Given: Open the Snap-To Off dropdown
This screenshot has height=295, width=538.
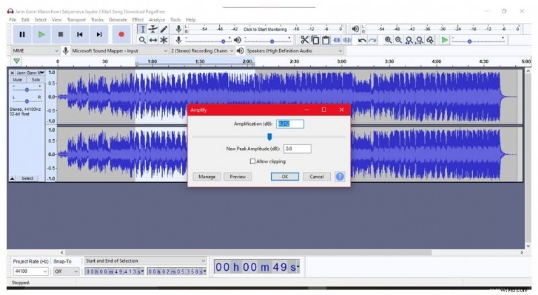Looking at the screenshot, I should (66, 271).
